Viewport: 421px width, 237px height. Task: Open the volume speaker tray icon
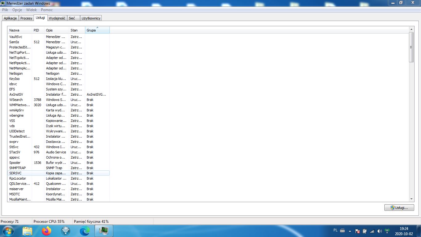[379, 231]
